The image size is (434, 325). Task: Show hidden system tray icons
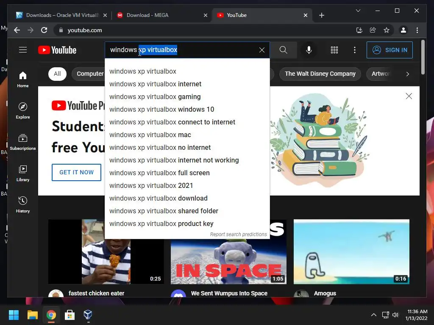tap(373, 315)
